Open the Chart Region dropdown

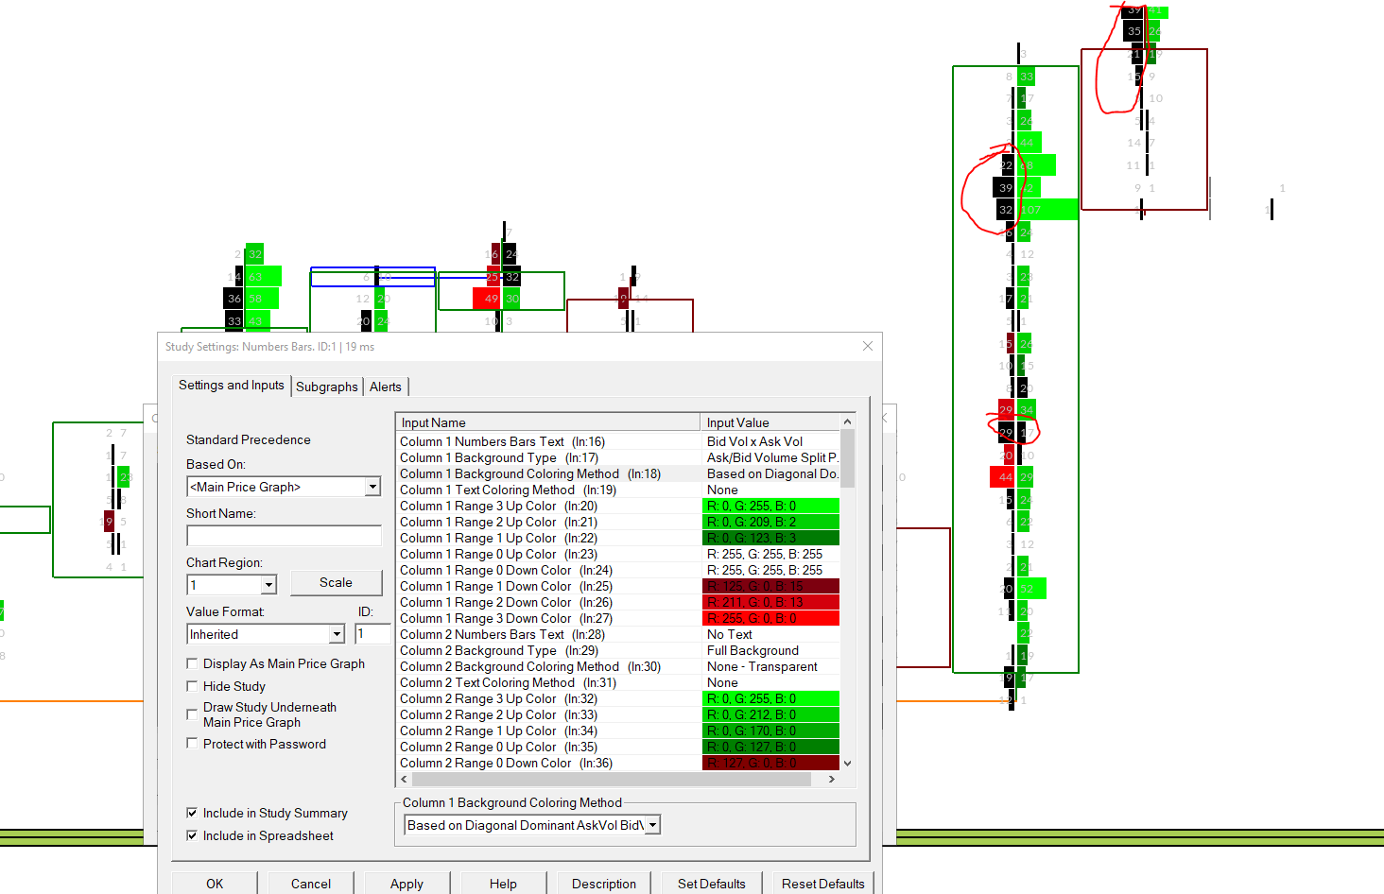point(268,585)
